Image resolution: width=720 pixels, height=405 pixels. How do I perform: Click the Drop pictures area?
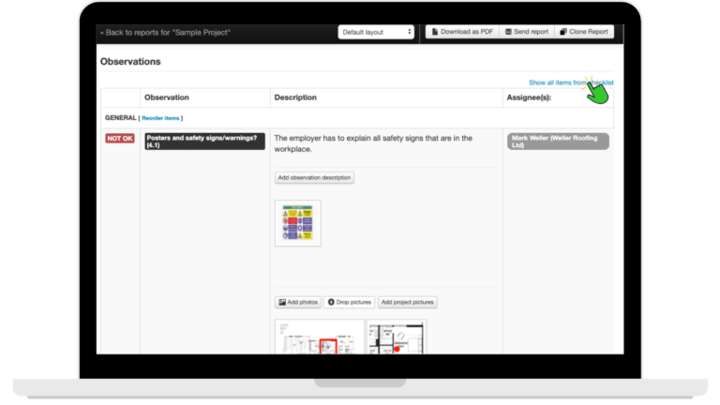(350, 302)
